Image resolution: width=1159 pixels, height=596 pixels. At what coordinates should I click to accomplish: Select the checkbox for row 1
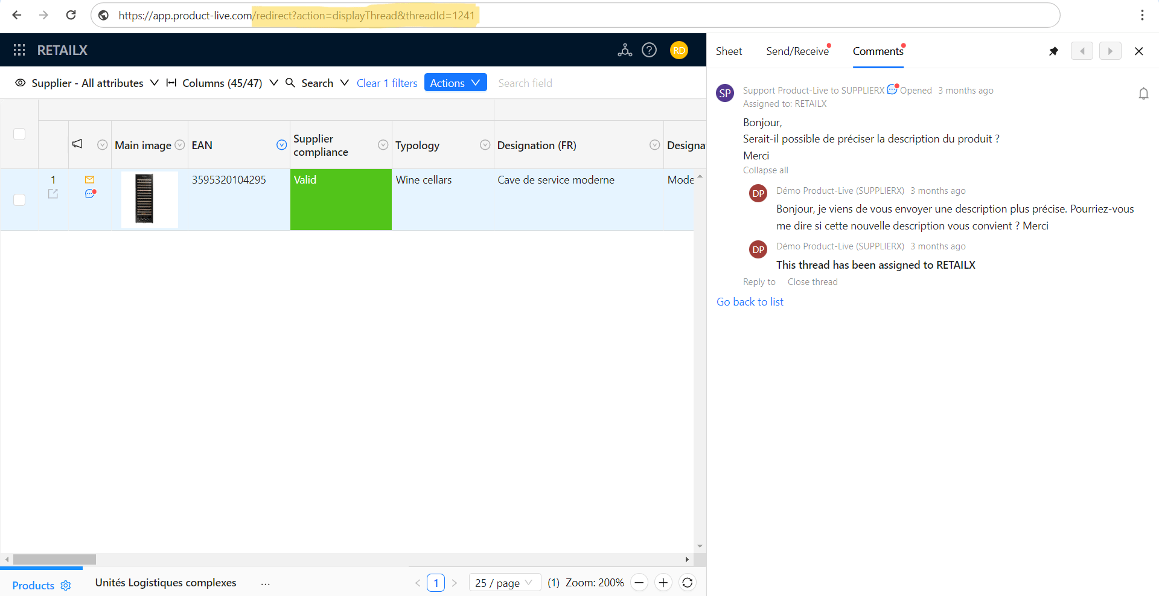19,200
